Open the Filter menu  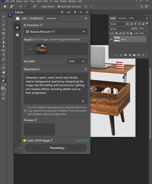pyautogui.click(x=45, y=1)
